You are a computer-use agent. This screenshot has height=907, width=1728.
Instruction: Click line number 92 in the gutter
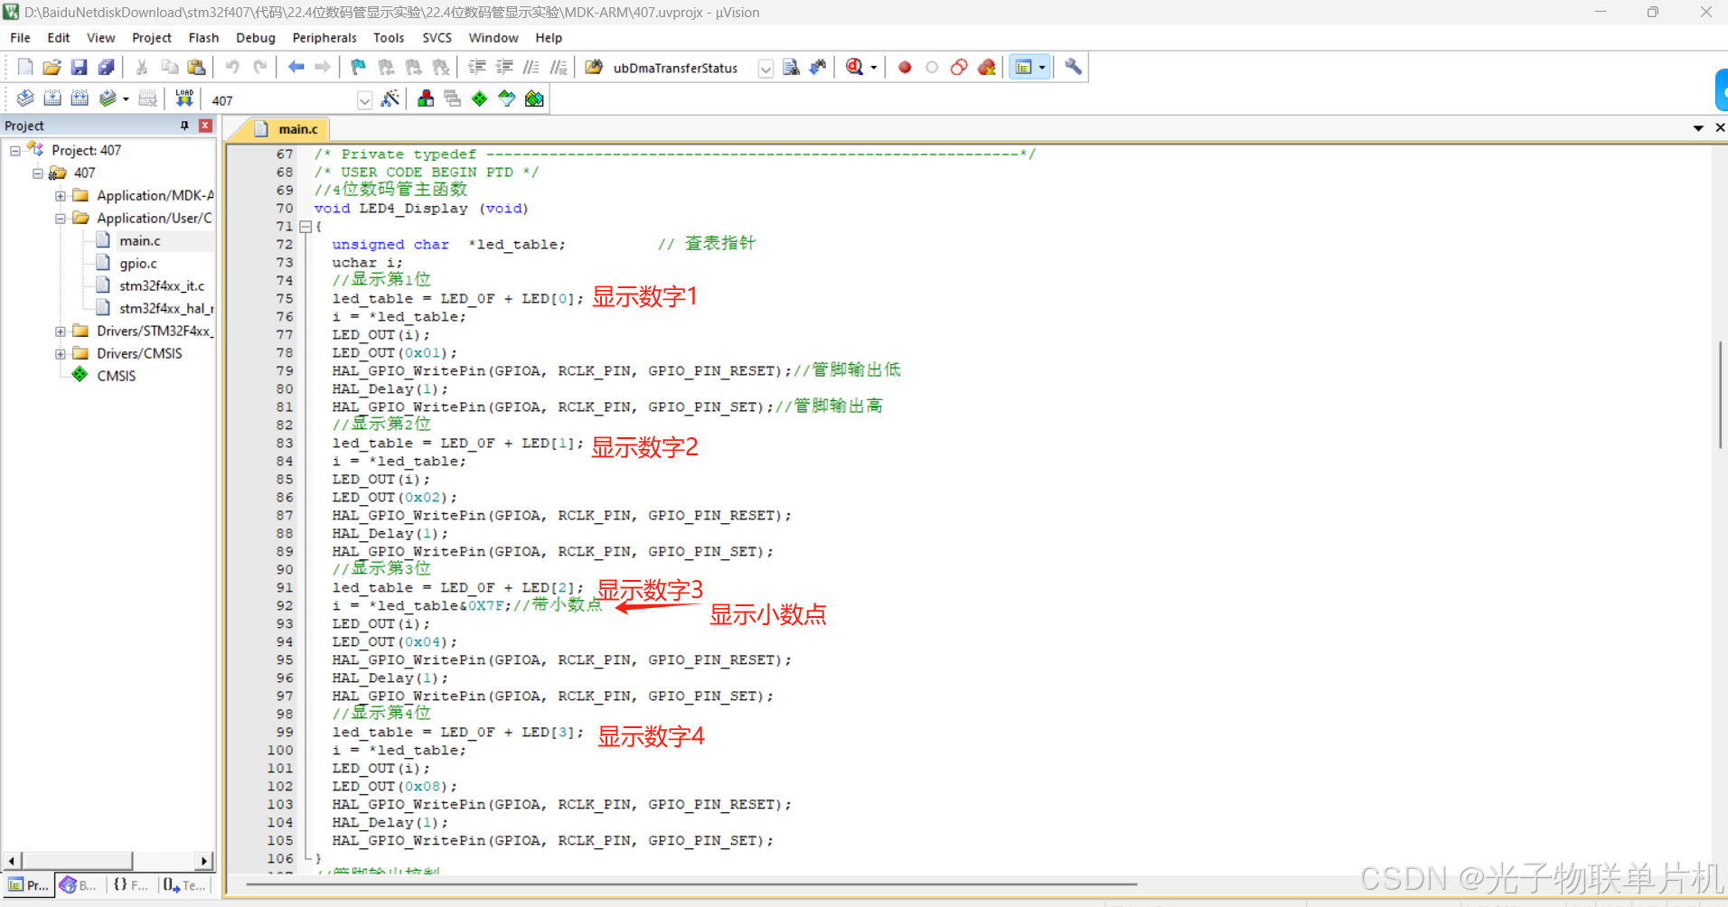point(285,606)
